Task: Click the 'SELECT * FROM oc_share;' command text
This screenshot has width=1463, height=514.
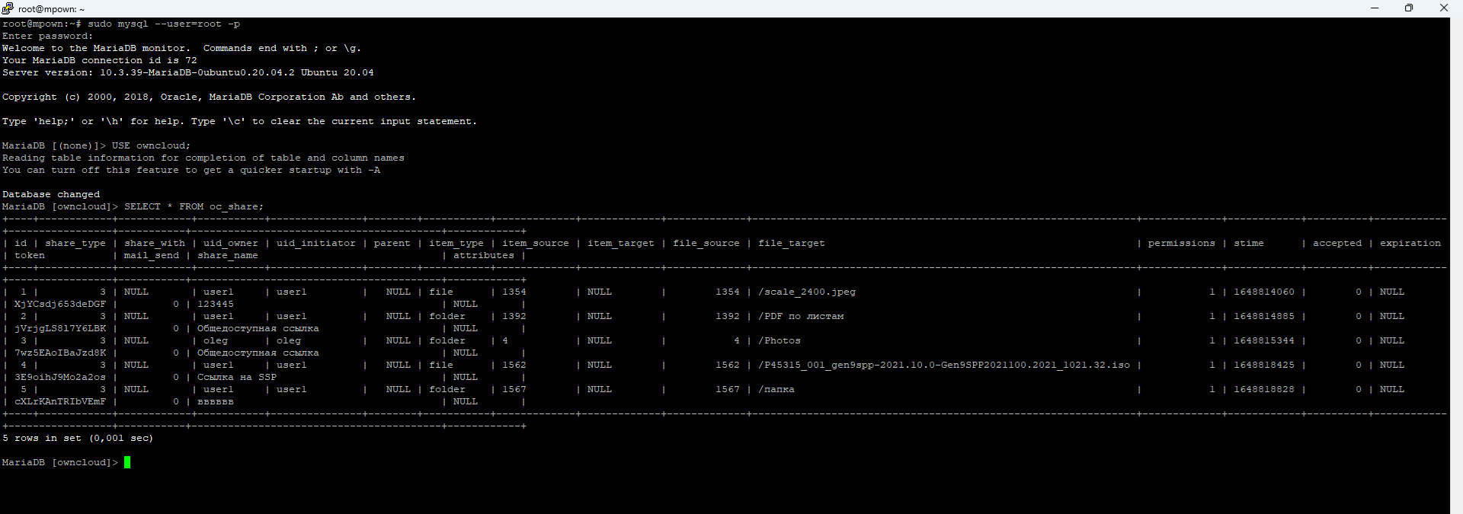Action: pos(194,206)
